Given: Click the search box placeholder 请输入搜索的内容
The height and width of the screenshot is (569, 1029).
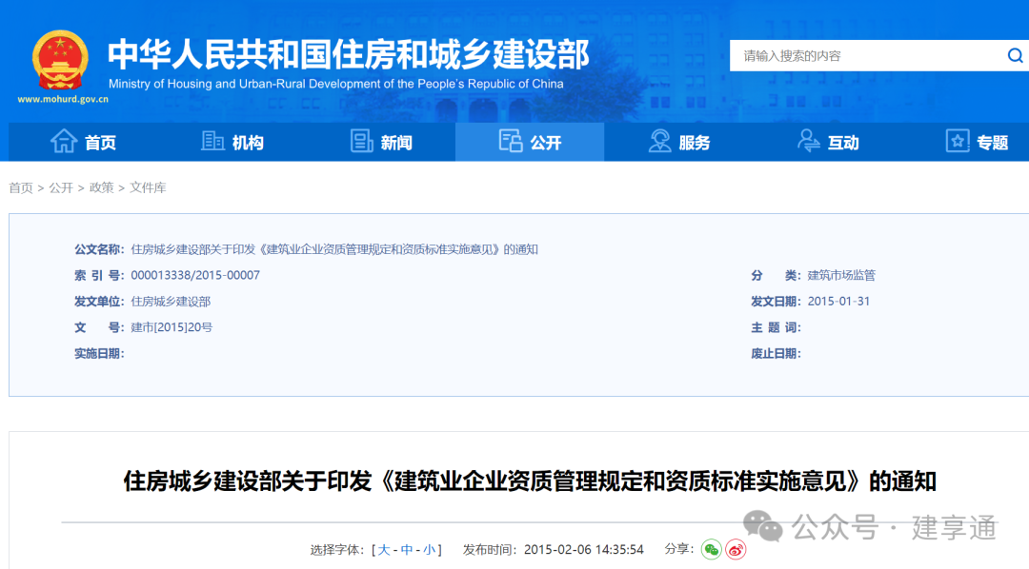Looking at the screenshot, I should (x=792, y=56).
